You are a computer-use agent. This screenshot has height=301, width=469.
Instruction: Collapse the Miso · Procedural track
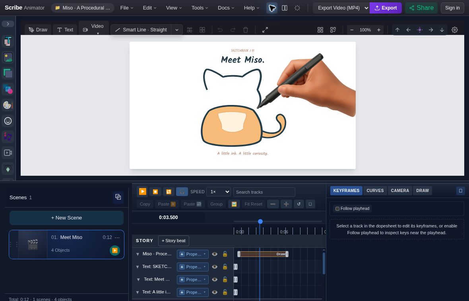(138, 254)
